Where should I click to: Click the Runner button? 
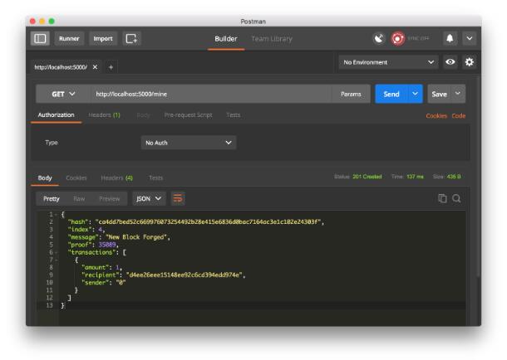click(69, 39)
